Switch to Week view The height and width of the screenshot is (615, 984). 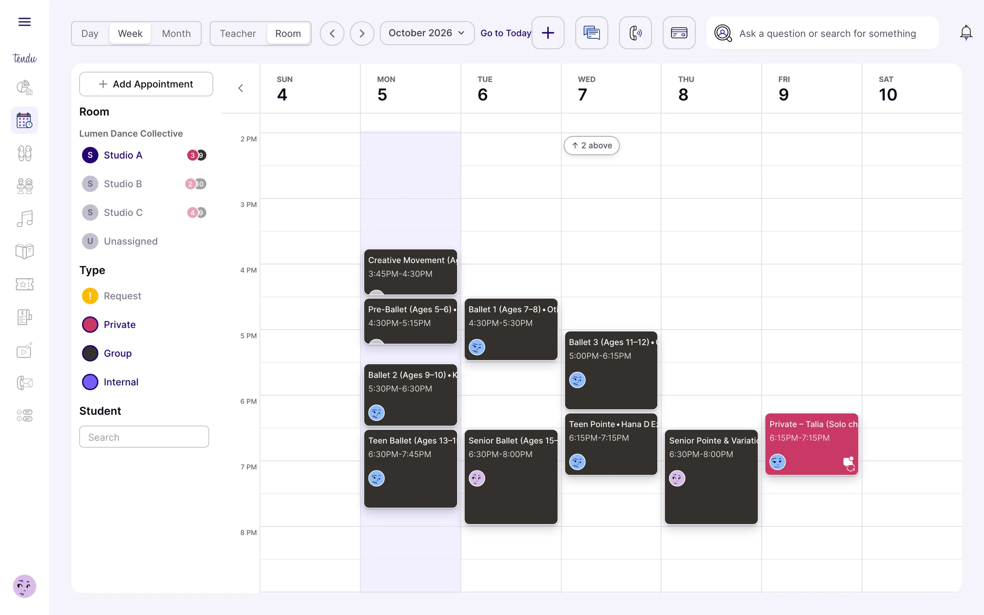[x=130, y=33]
